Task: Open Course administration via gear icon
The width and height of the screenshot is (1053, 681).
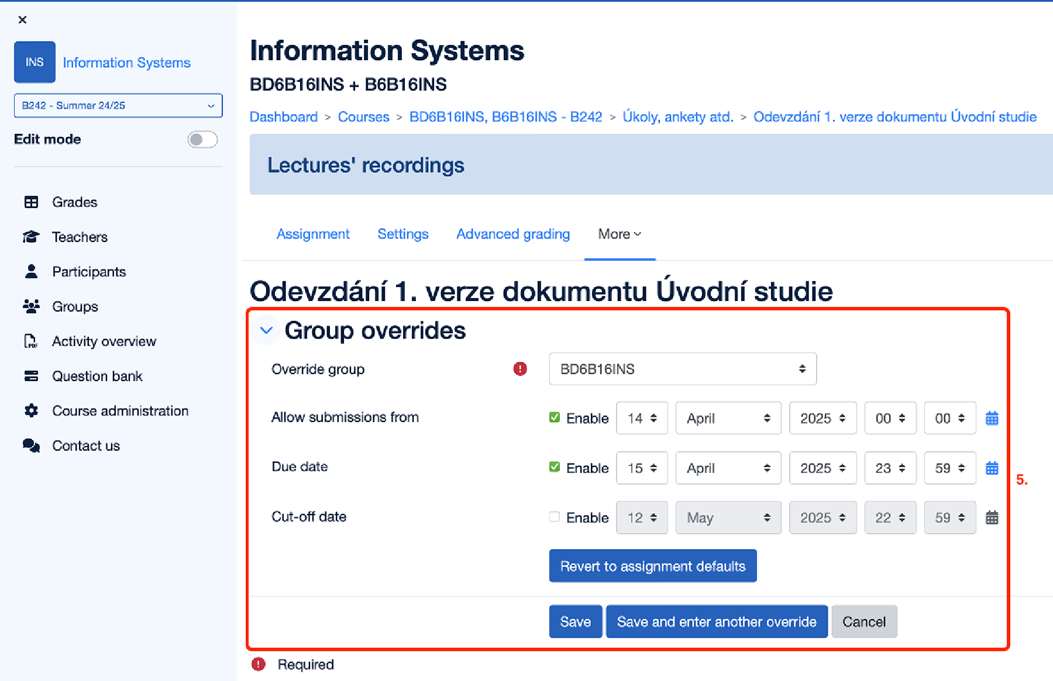Action: coord(31,410)
